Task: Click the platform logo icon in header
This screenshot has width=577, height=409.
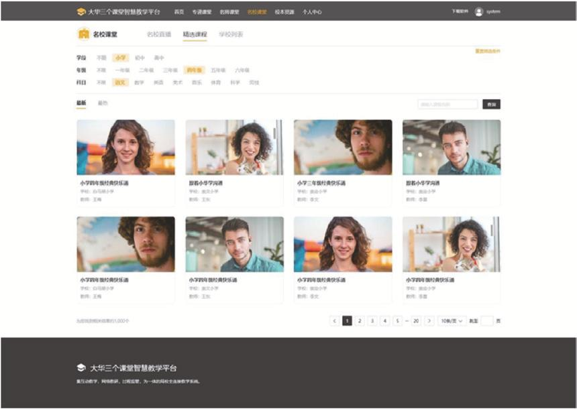Action: point(81,11)
